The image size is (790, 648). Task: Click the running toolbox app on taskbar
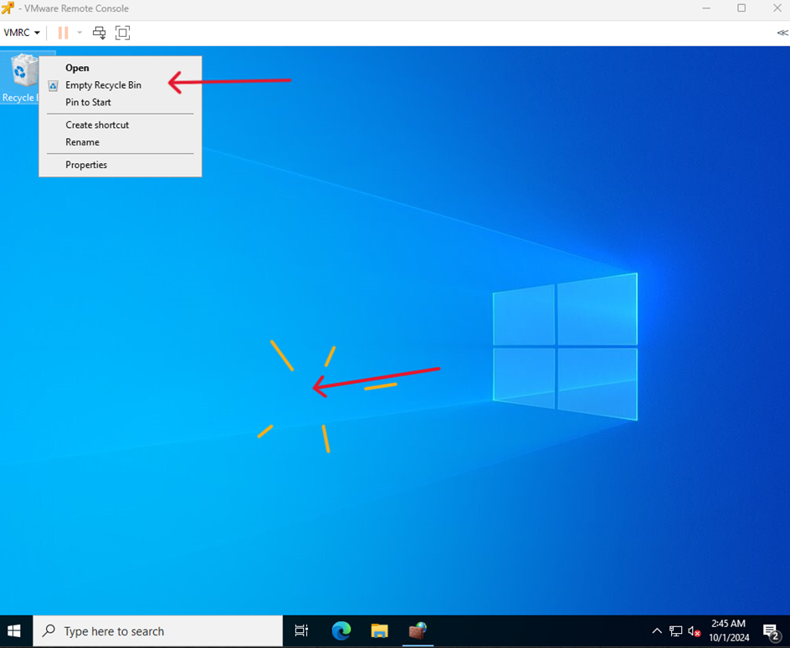click(x=417, y=631)
